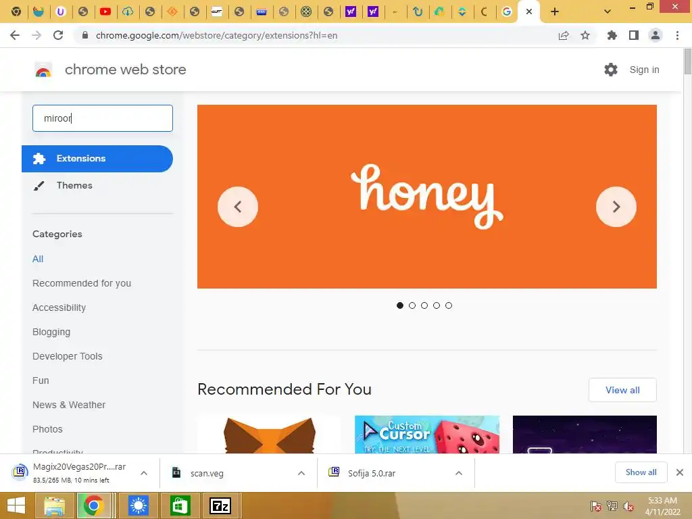Screen dimensions: 692x519
Task: Expand options for Sofija 5.0.rar download
Action: [459, 473]
